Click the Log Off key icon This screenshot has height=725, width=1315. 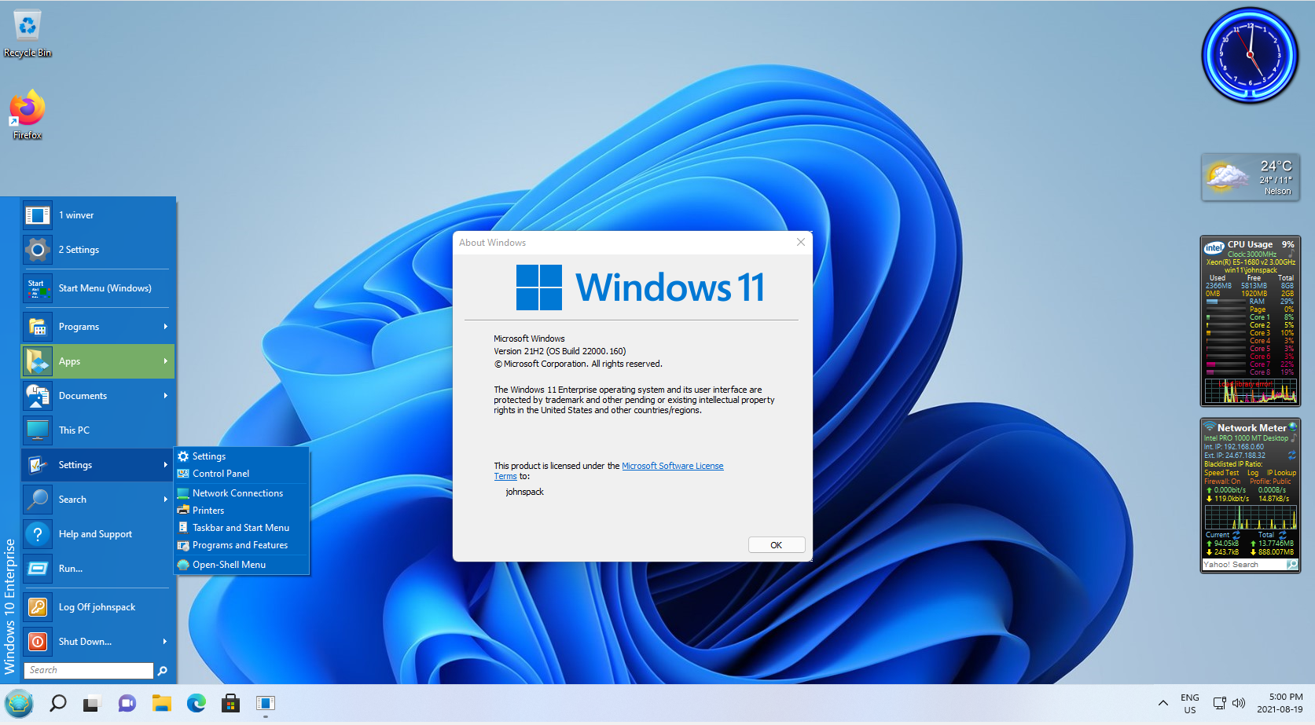pos(38,607)
